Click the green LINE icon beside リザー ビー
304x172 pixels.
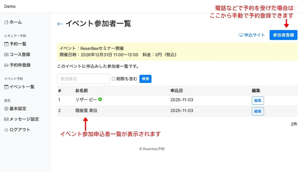coord(100,100)
